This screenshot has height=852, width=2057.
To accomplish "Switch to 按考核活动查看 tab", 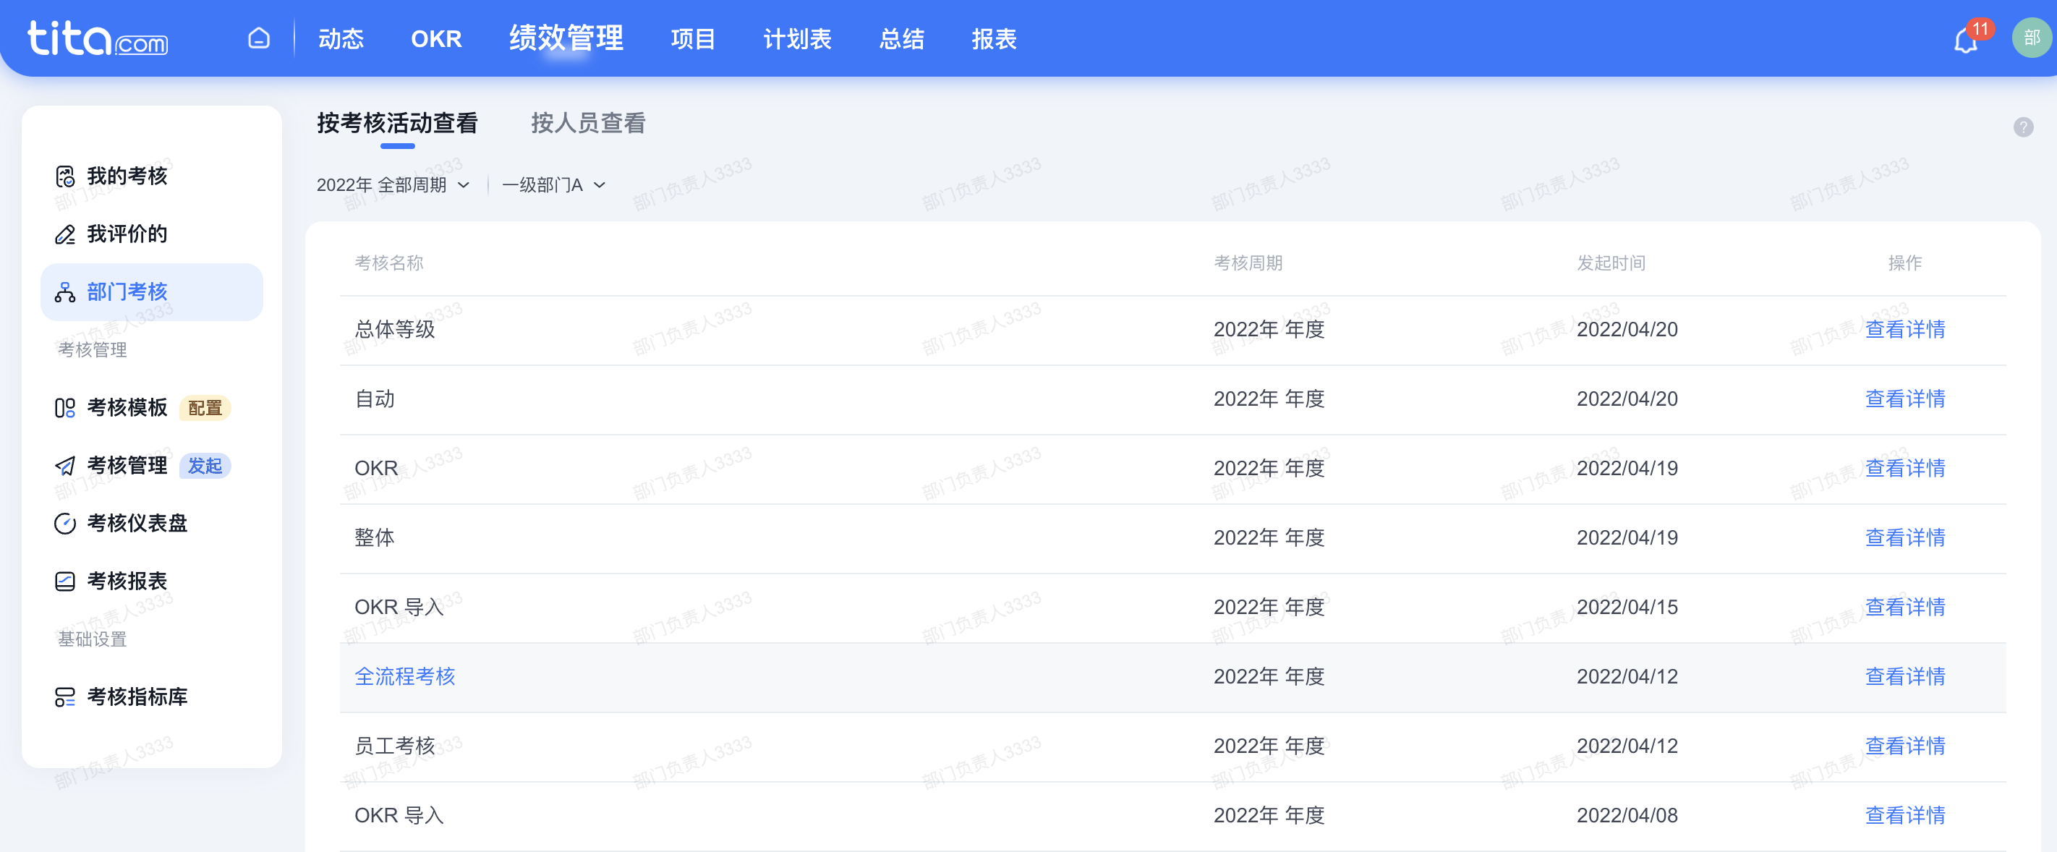I will pos(397,123).
